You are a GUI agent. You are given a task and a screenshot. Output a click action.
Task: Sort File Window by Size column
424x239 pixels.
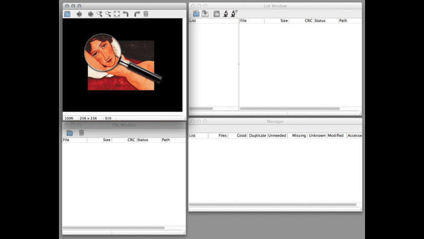click(x=99, y=140)
